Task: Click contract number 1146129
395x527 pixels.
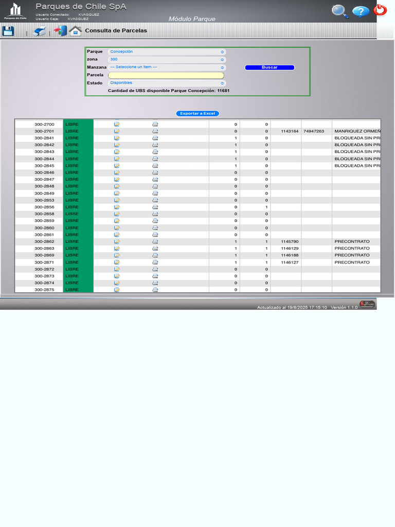Action: coord(290,249)
